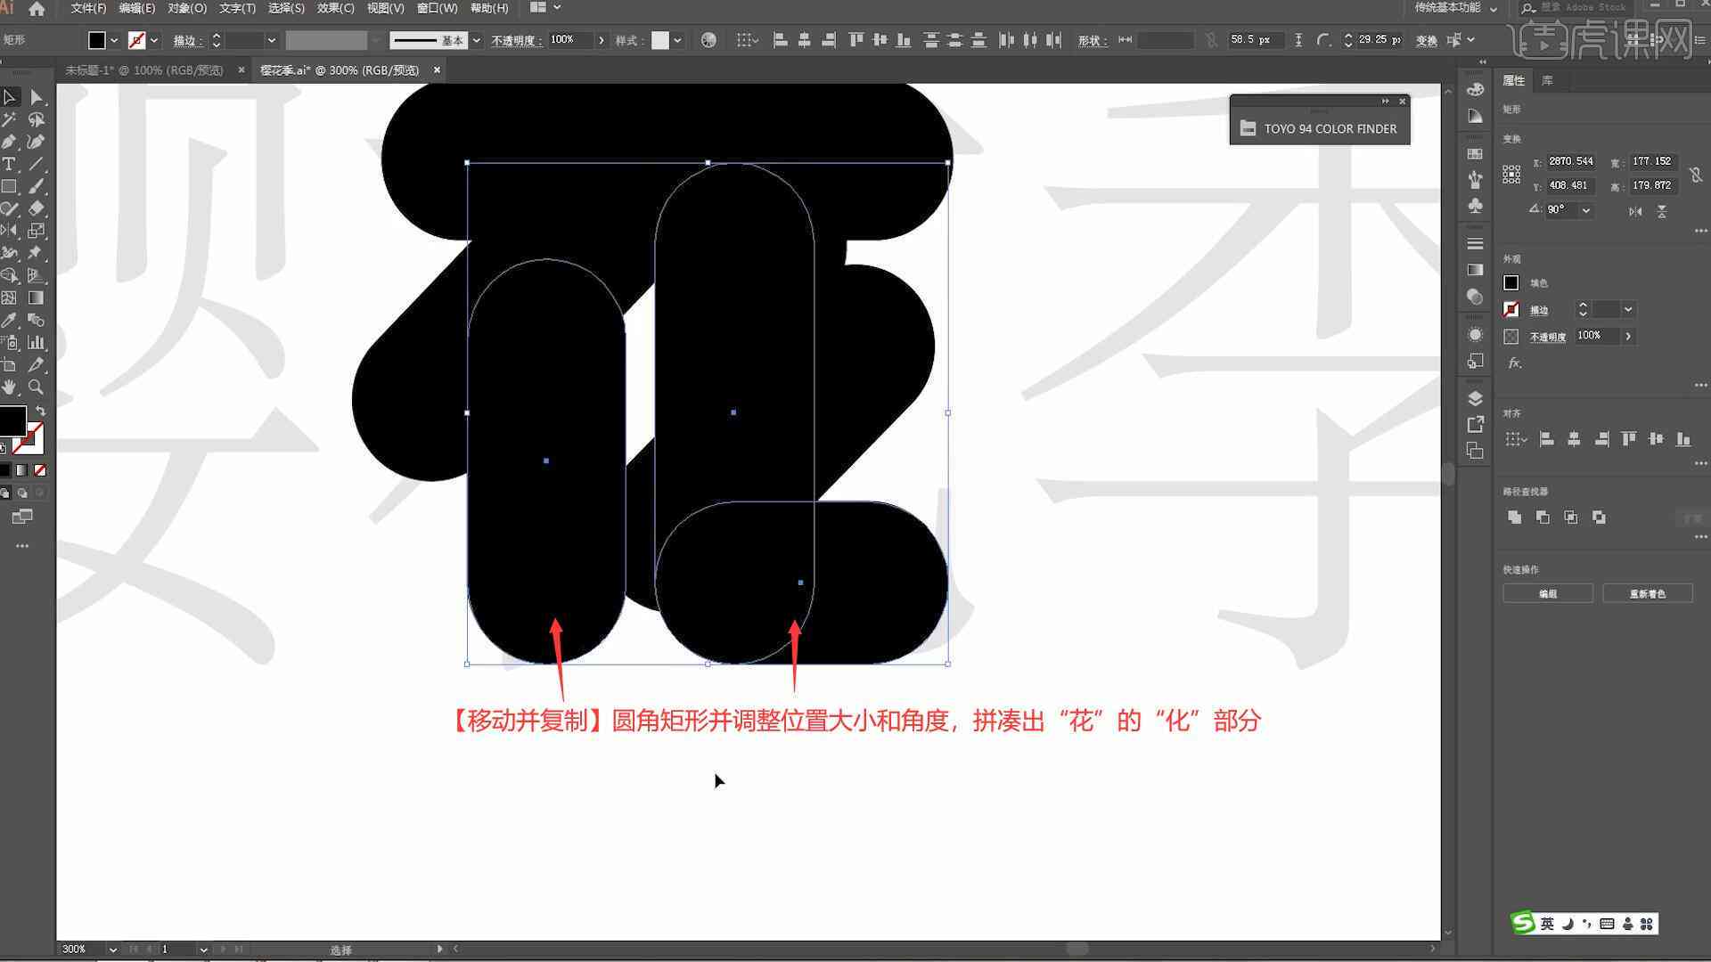Open stroke style Basic dropdown

(x=477, y=40)
